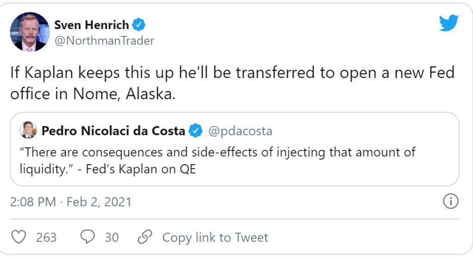Screen dimensions: 473x257
Task: Open Sven Henrich's profile picture
Action: pos(30,32)
